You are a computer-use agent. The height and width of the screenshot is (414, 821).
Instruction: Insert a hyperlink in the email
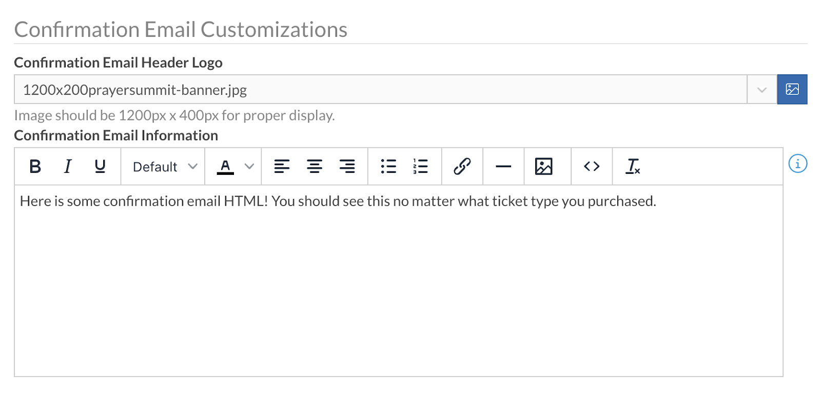tap(462, 166)
